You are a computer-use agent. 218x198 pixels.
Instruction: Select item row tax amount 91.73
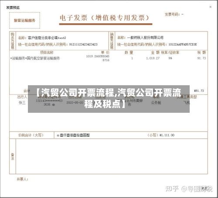pyautogui.click(x=201, y=58)
